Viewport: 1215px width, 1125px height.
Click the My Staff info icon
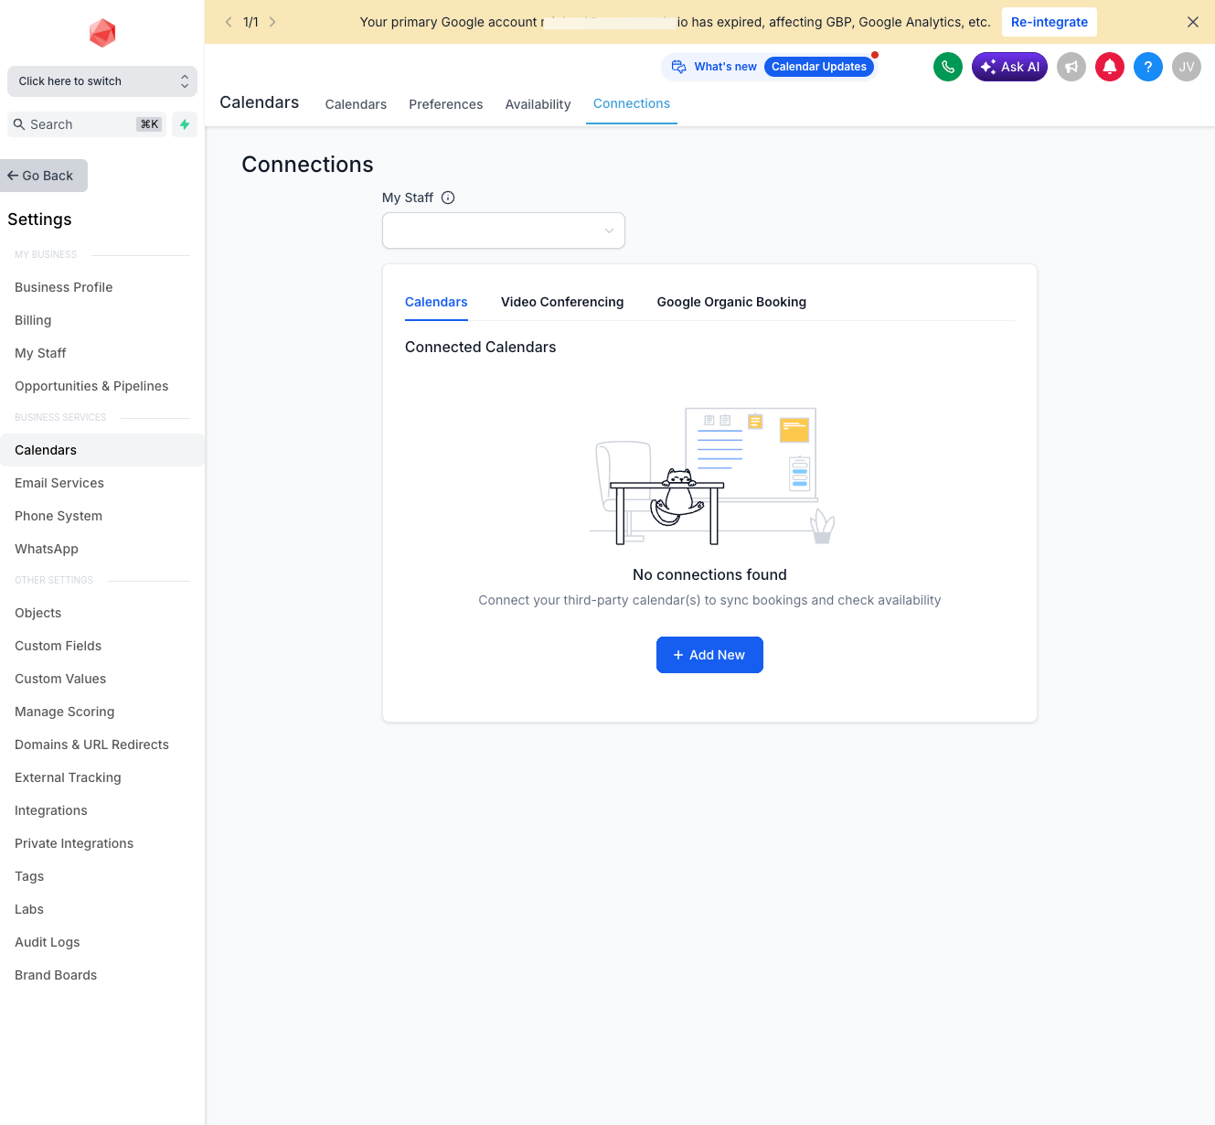(448, 198)
